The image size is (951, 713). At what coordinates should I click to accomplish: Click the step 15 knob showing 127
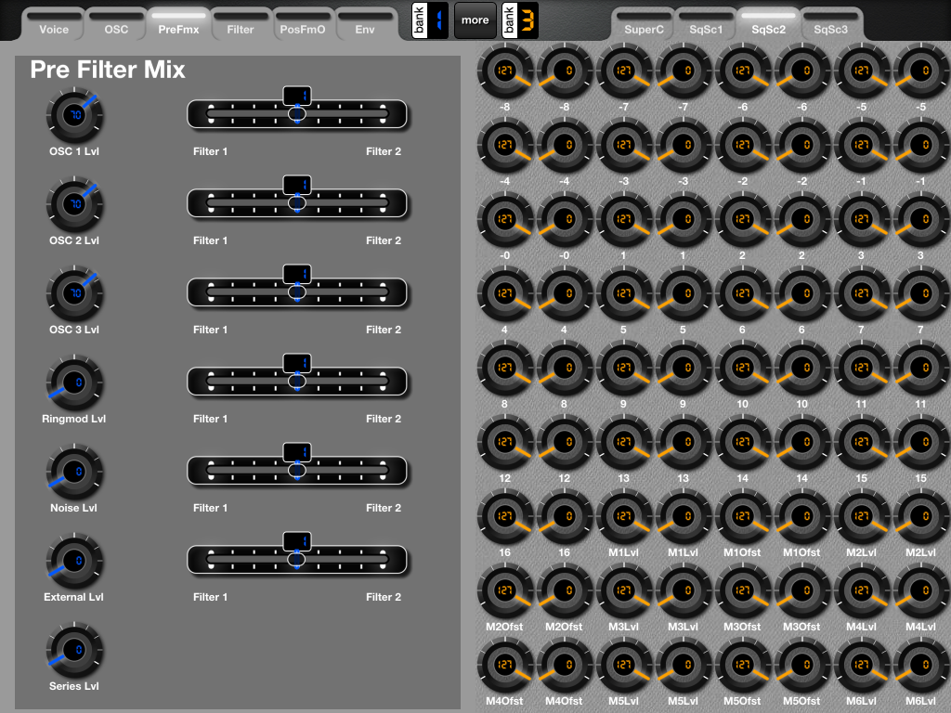click(x=861, y=442)
